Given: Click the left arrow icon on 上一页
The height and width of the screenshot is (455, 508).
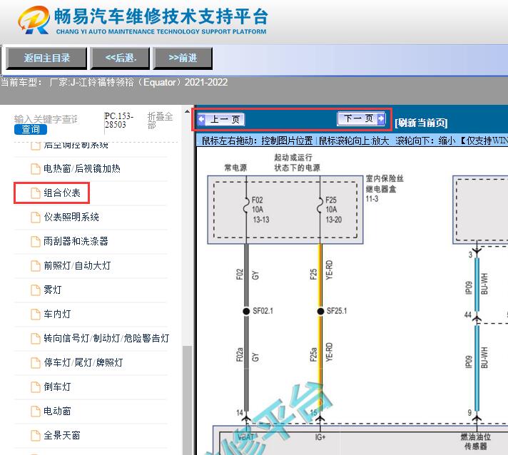Looking at the screenshot, I should [201, 119].
